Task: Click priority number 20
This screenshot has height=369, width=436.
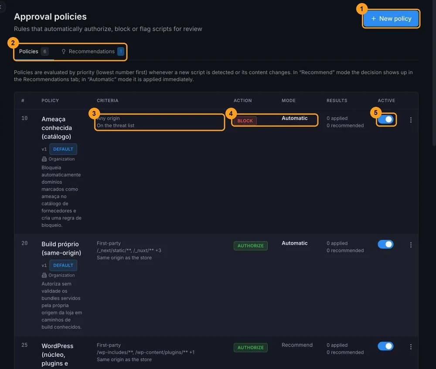Action: pos(24,243)
